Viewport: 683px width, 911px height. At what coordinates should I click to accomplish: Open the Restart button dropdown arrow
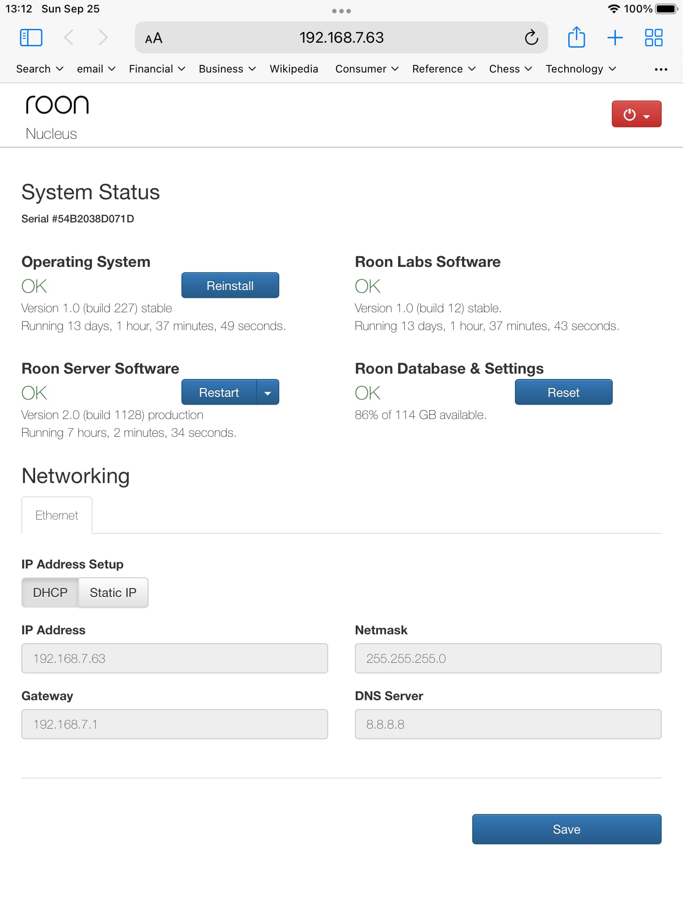click(268, 392)
